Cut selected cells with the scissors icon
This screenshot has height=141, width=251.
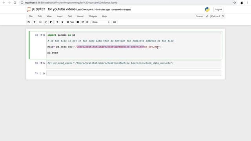tap(40, 22)
